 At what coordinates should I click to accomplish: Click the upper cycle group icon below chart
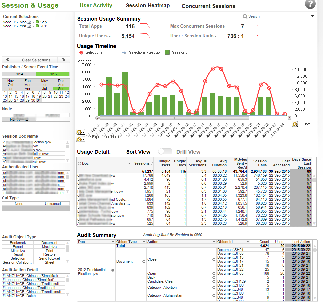(81, 132)
